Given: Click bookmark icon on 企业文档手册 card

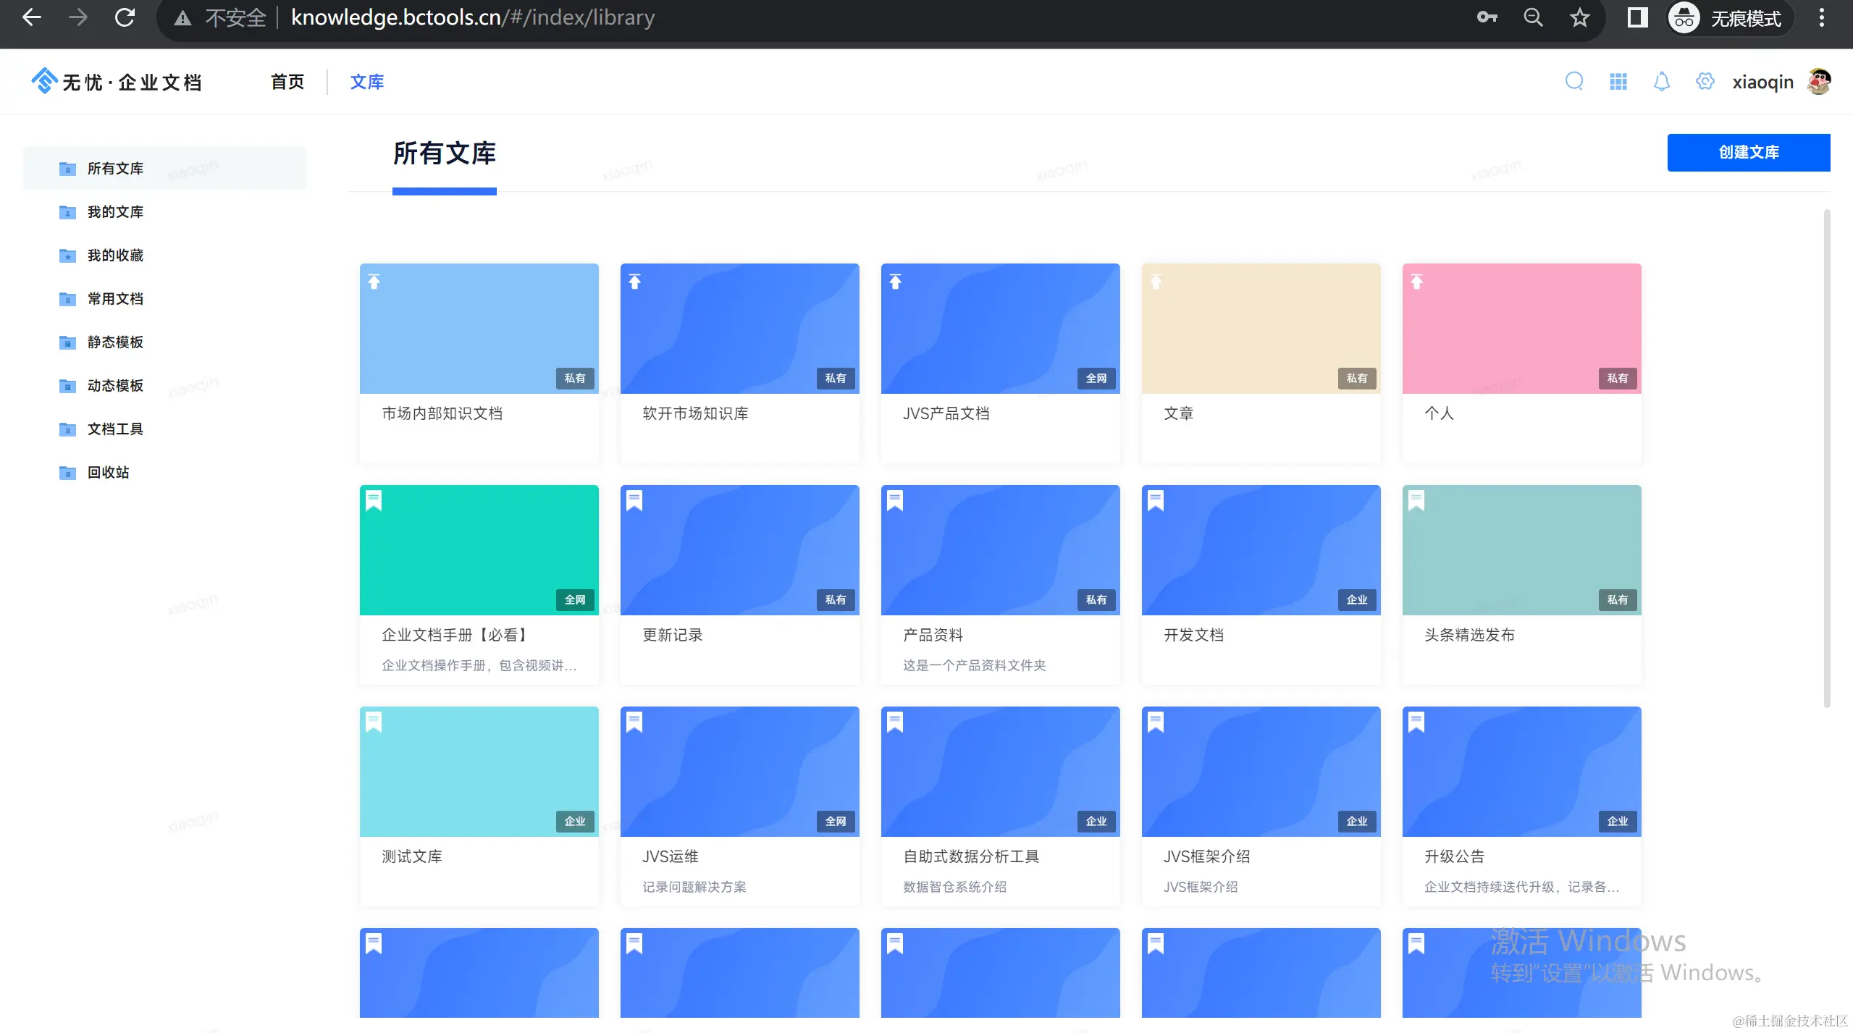Looking at the screenshot, I should (374, 501).
